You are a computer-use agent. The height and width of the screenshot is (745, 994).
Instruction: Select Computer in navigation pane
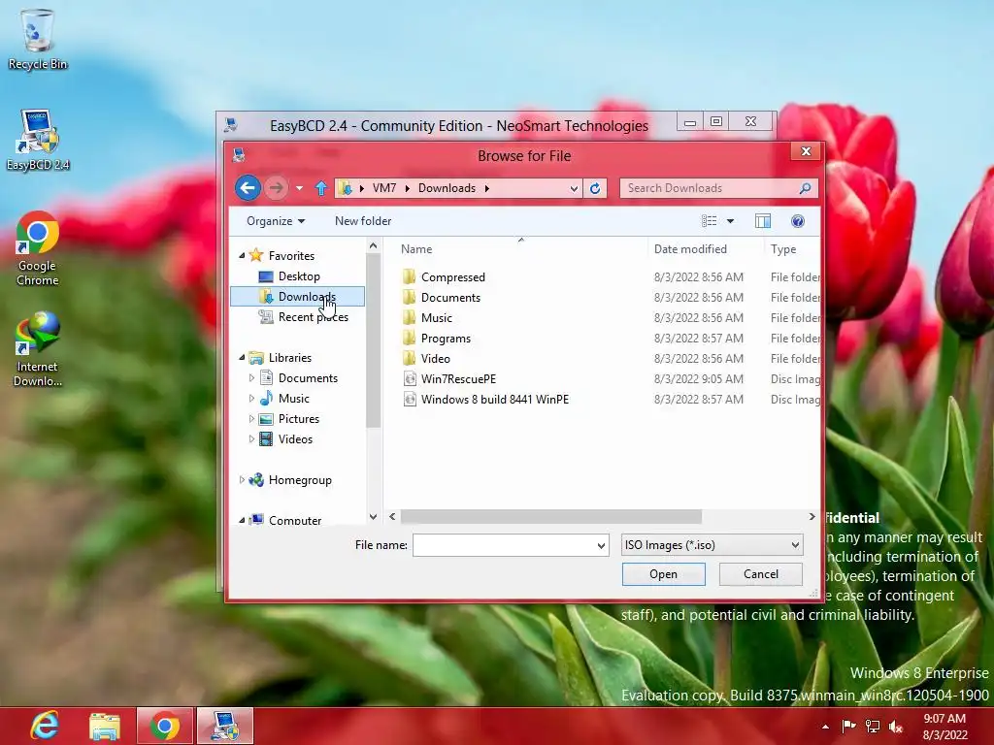pyautogui.click(x=295, y=520)
